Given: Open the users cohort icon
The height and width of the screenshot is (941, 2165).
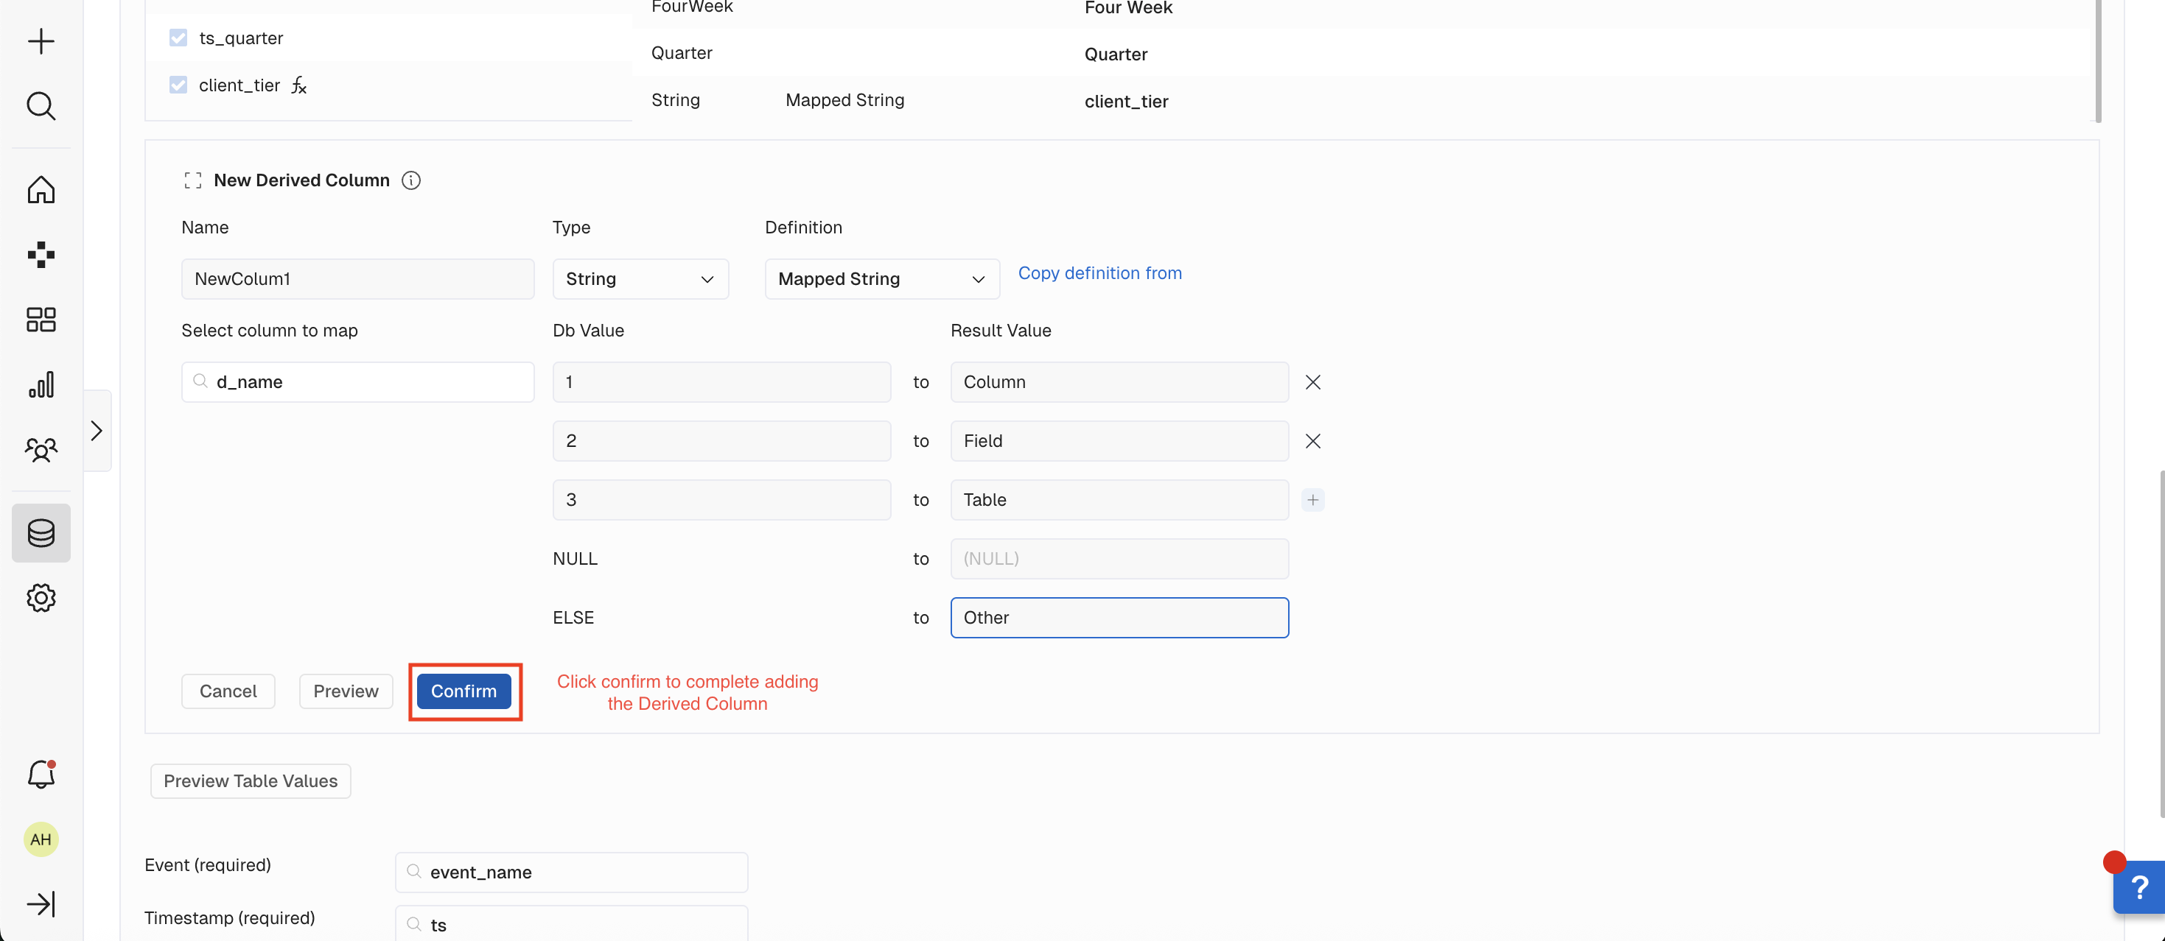Looking at the screenshot, I should point(41,450).
